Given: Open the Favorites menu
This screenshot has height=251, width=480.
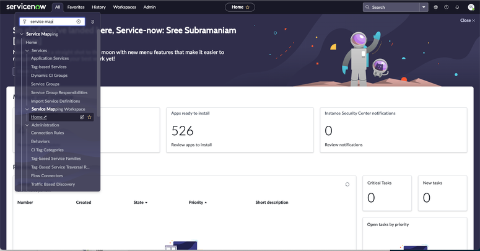Looking at the screenshot, I should (x=76, y=7).
